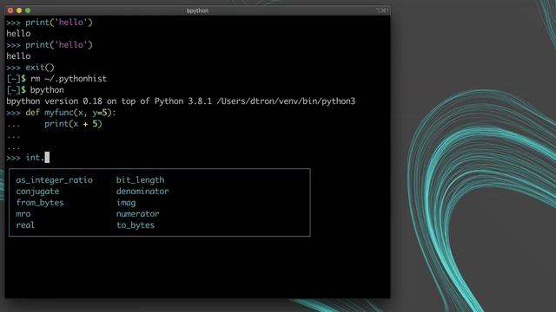Click the first print('hello') line

(x=50, y=23)
